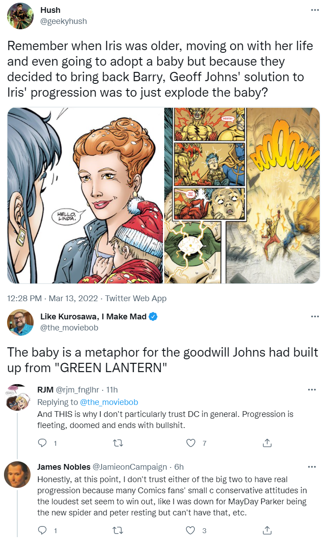Image resolution: width=325 pixels, height=542 pixels.
Task: Like RJM's reply with 7 likes
Action: click(x=191, y=443)
